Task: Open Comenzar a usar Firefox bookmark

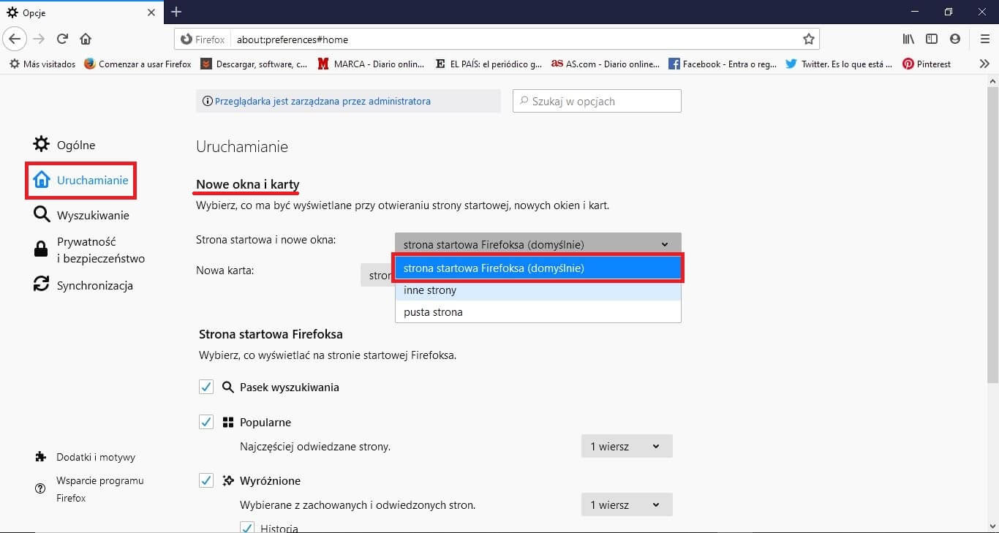Action: [x=137, y=64]
